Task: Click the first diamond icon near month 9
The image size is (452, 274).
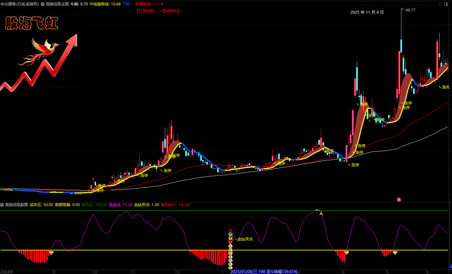Action: [x=51, y=253]
